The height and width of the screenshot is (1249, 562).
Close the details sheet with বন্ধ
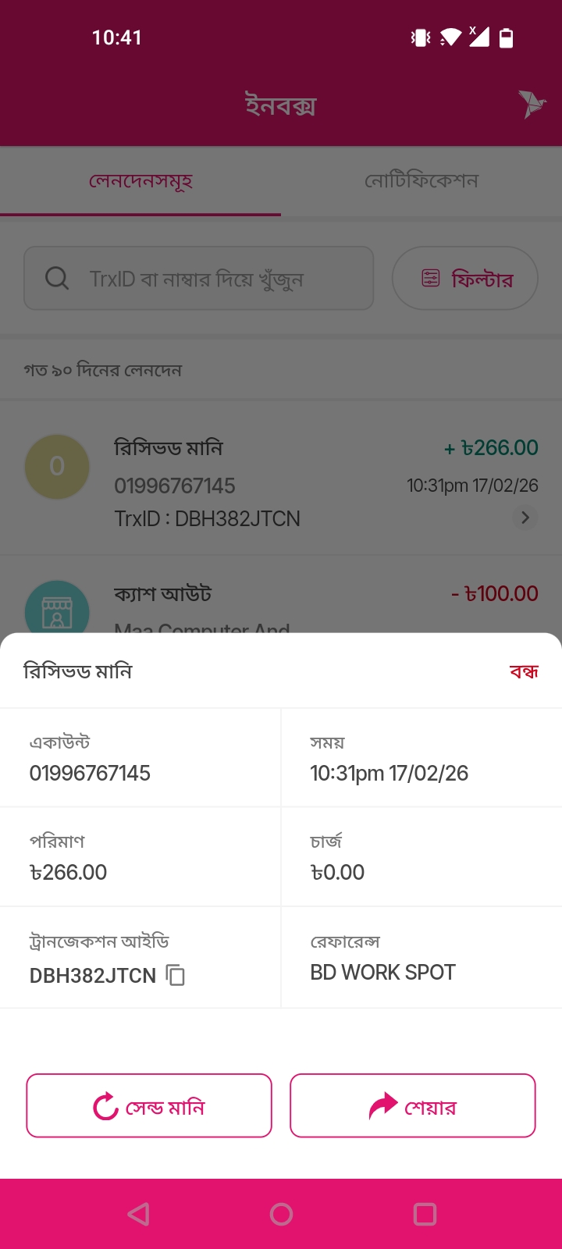pyautogui.click(x=524, y=671)
